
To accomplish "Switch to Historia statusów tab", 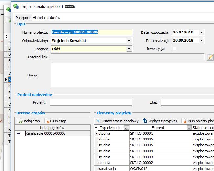I will point(46,18).
